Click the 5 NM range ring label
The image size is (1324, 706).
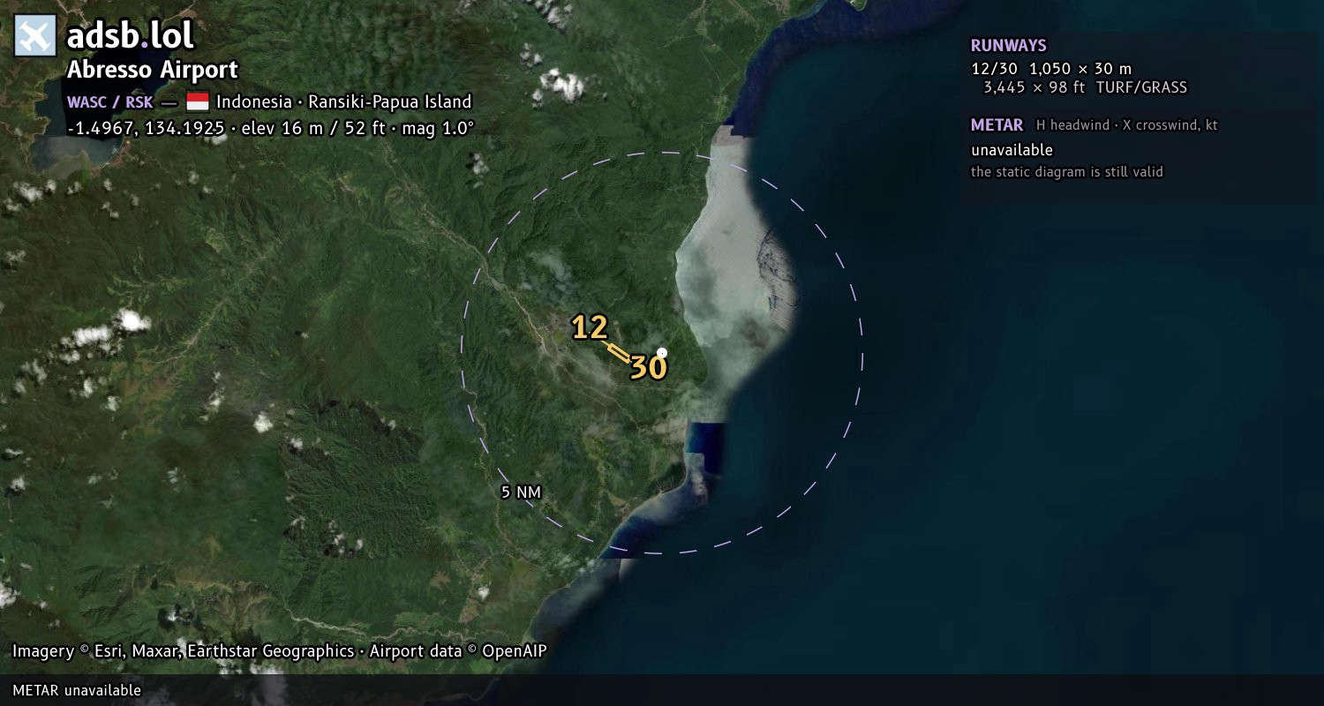521,492
